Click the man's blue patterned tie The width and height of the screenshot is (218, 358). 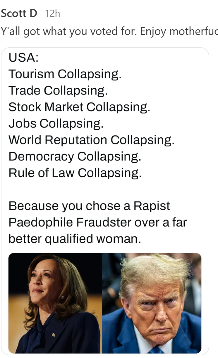click(156, 350)
